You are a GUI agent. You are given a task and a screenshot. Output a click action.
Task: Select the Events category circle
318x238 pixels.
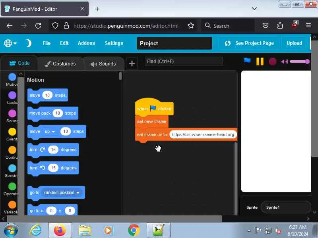pos(12,132)
